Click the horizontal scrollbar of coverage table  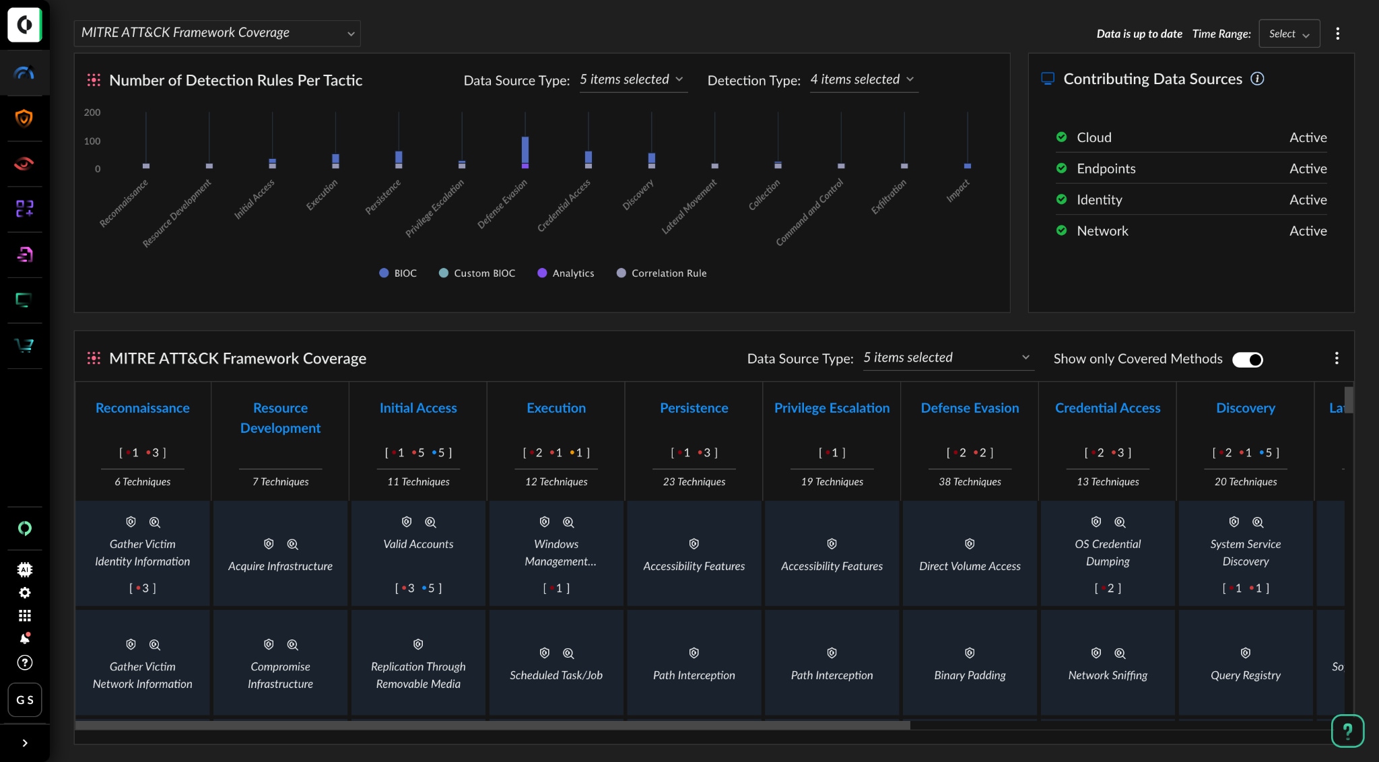[492, 726]
